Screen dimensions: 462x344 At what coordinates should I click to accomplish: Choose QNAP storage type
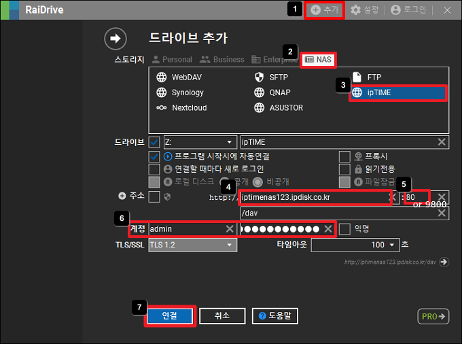pos(272,92)
